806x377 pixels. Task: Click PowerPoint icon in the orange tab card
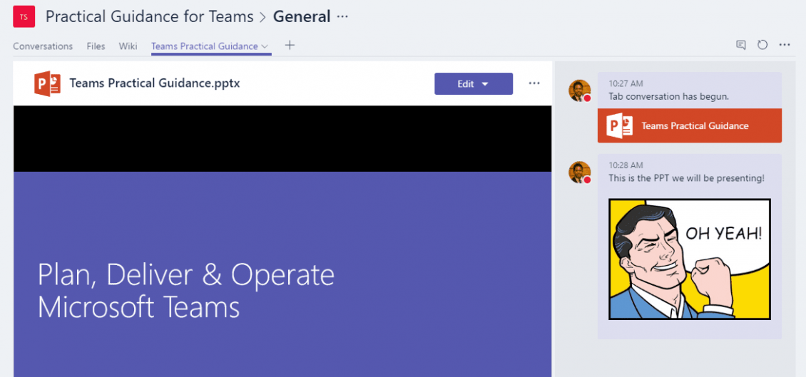619,126
